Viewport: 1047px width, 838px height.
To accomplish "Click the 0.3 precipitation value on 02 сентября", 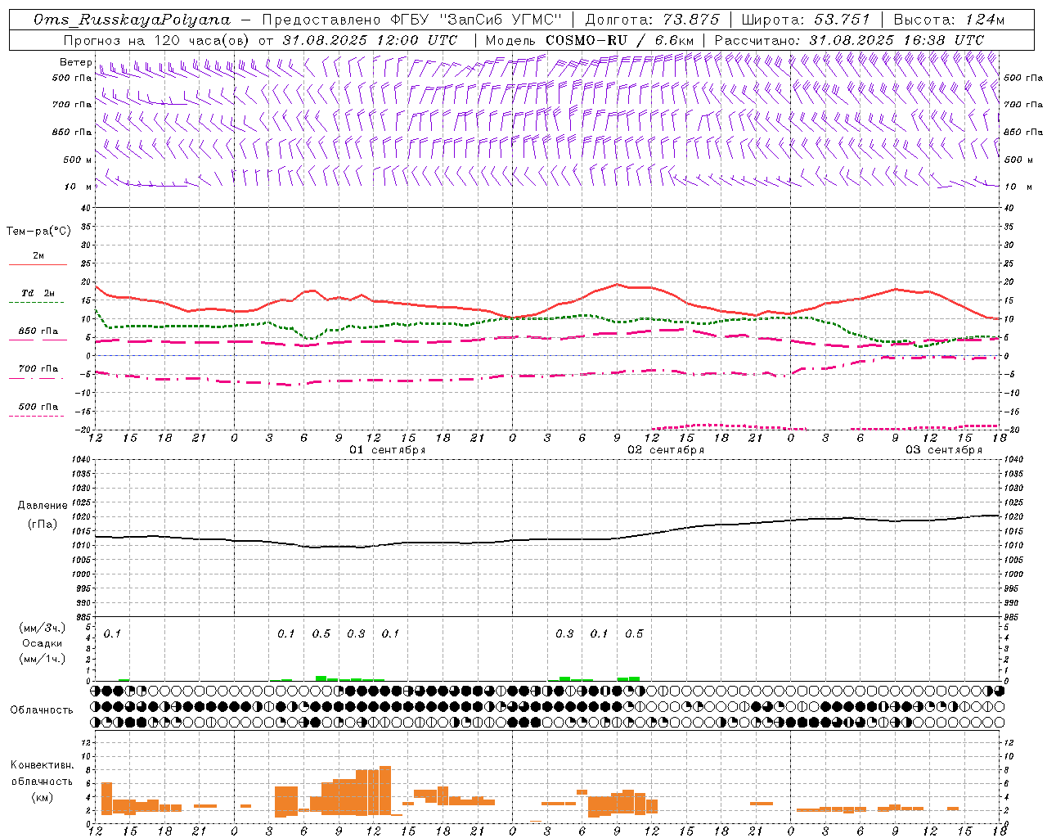I will 564,633.
